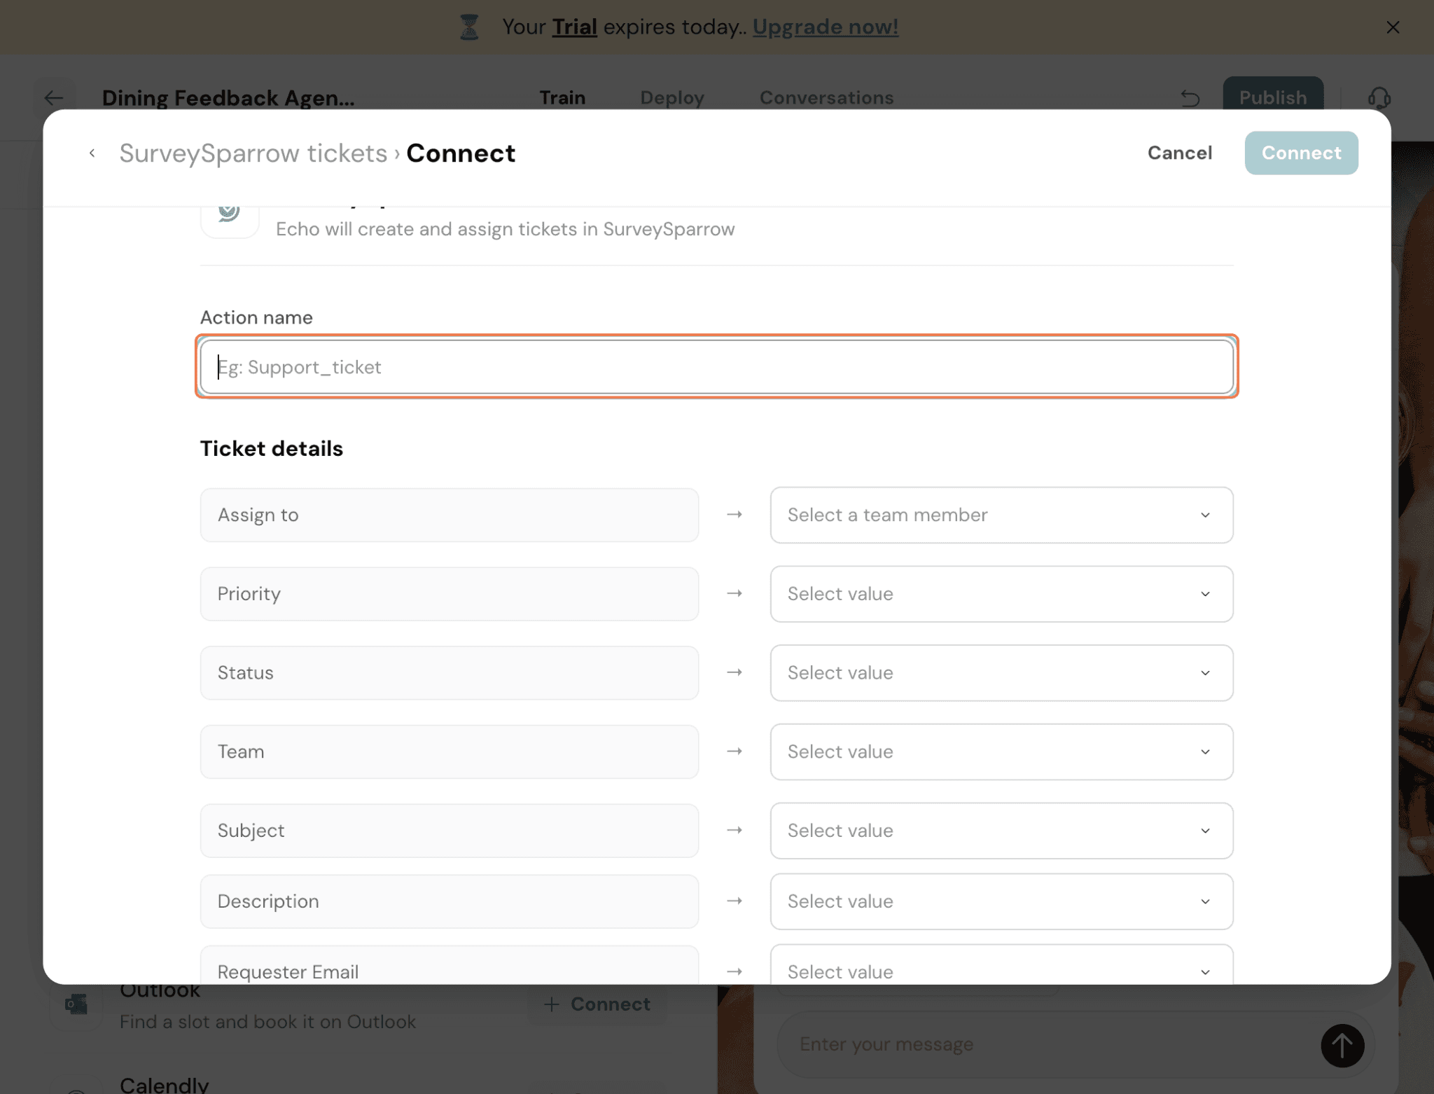Open the Conversations tab
This screenshot has width=1434, height=1094.
(827, 97)
